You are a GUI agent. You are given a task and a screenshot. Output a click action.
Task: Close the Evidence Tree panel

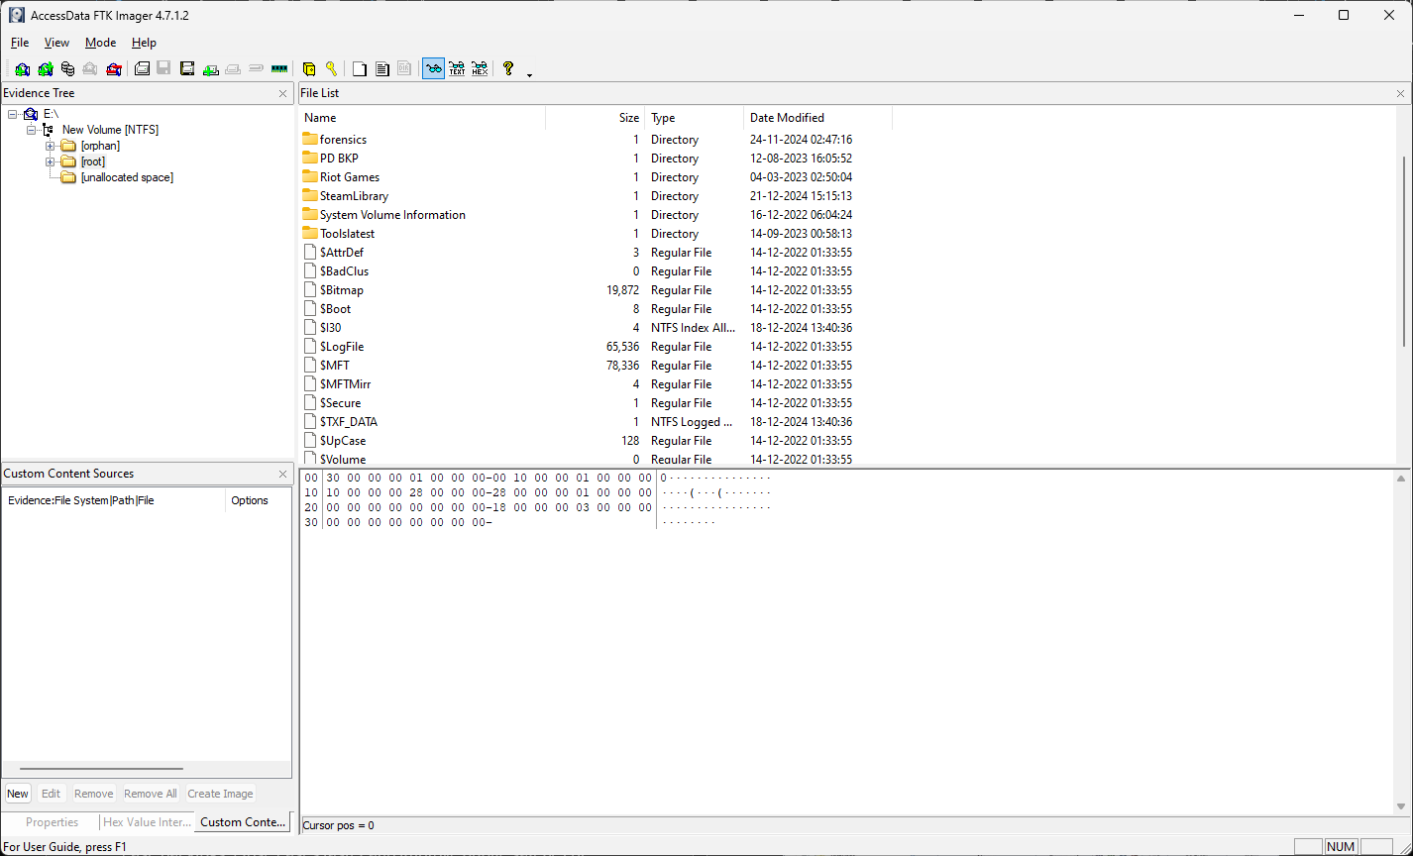(283, 93)
